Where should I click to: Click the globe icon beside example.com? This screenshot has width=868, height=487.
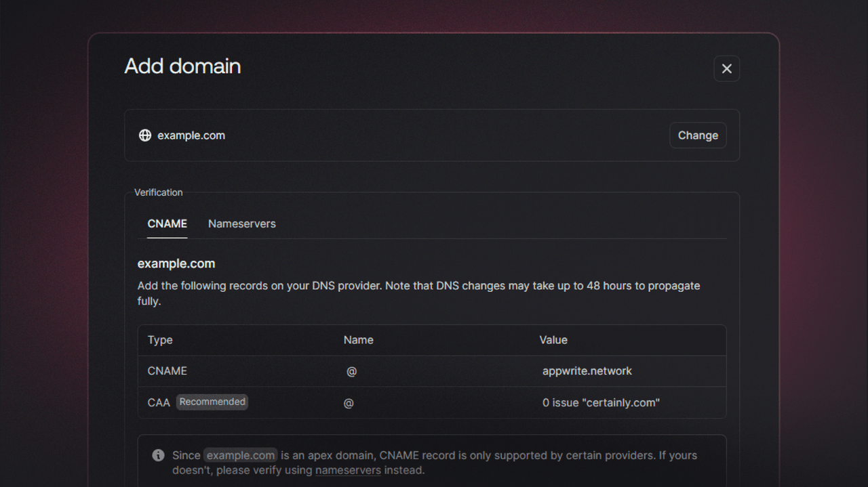pos(145,135)
